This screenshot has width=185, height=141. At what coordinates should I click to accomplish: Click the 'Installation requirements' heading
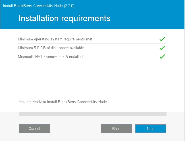point(65,18)
